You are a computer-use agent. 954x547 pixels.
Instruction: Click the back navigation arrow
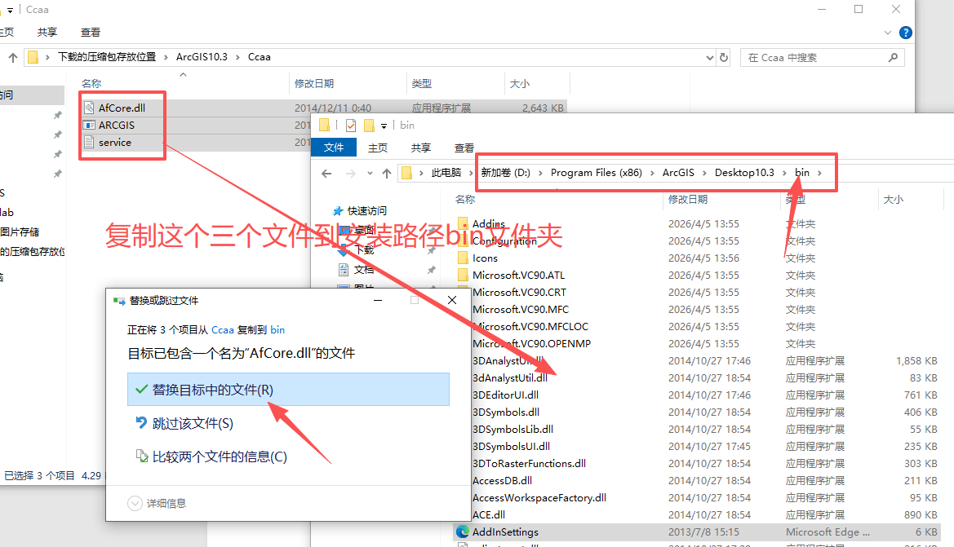[326, 172]
